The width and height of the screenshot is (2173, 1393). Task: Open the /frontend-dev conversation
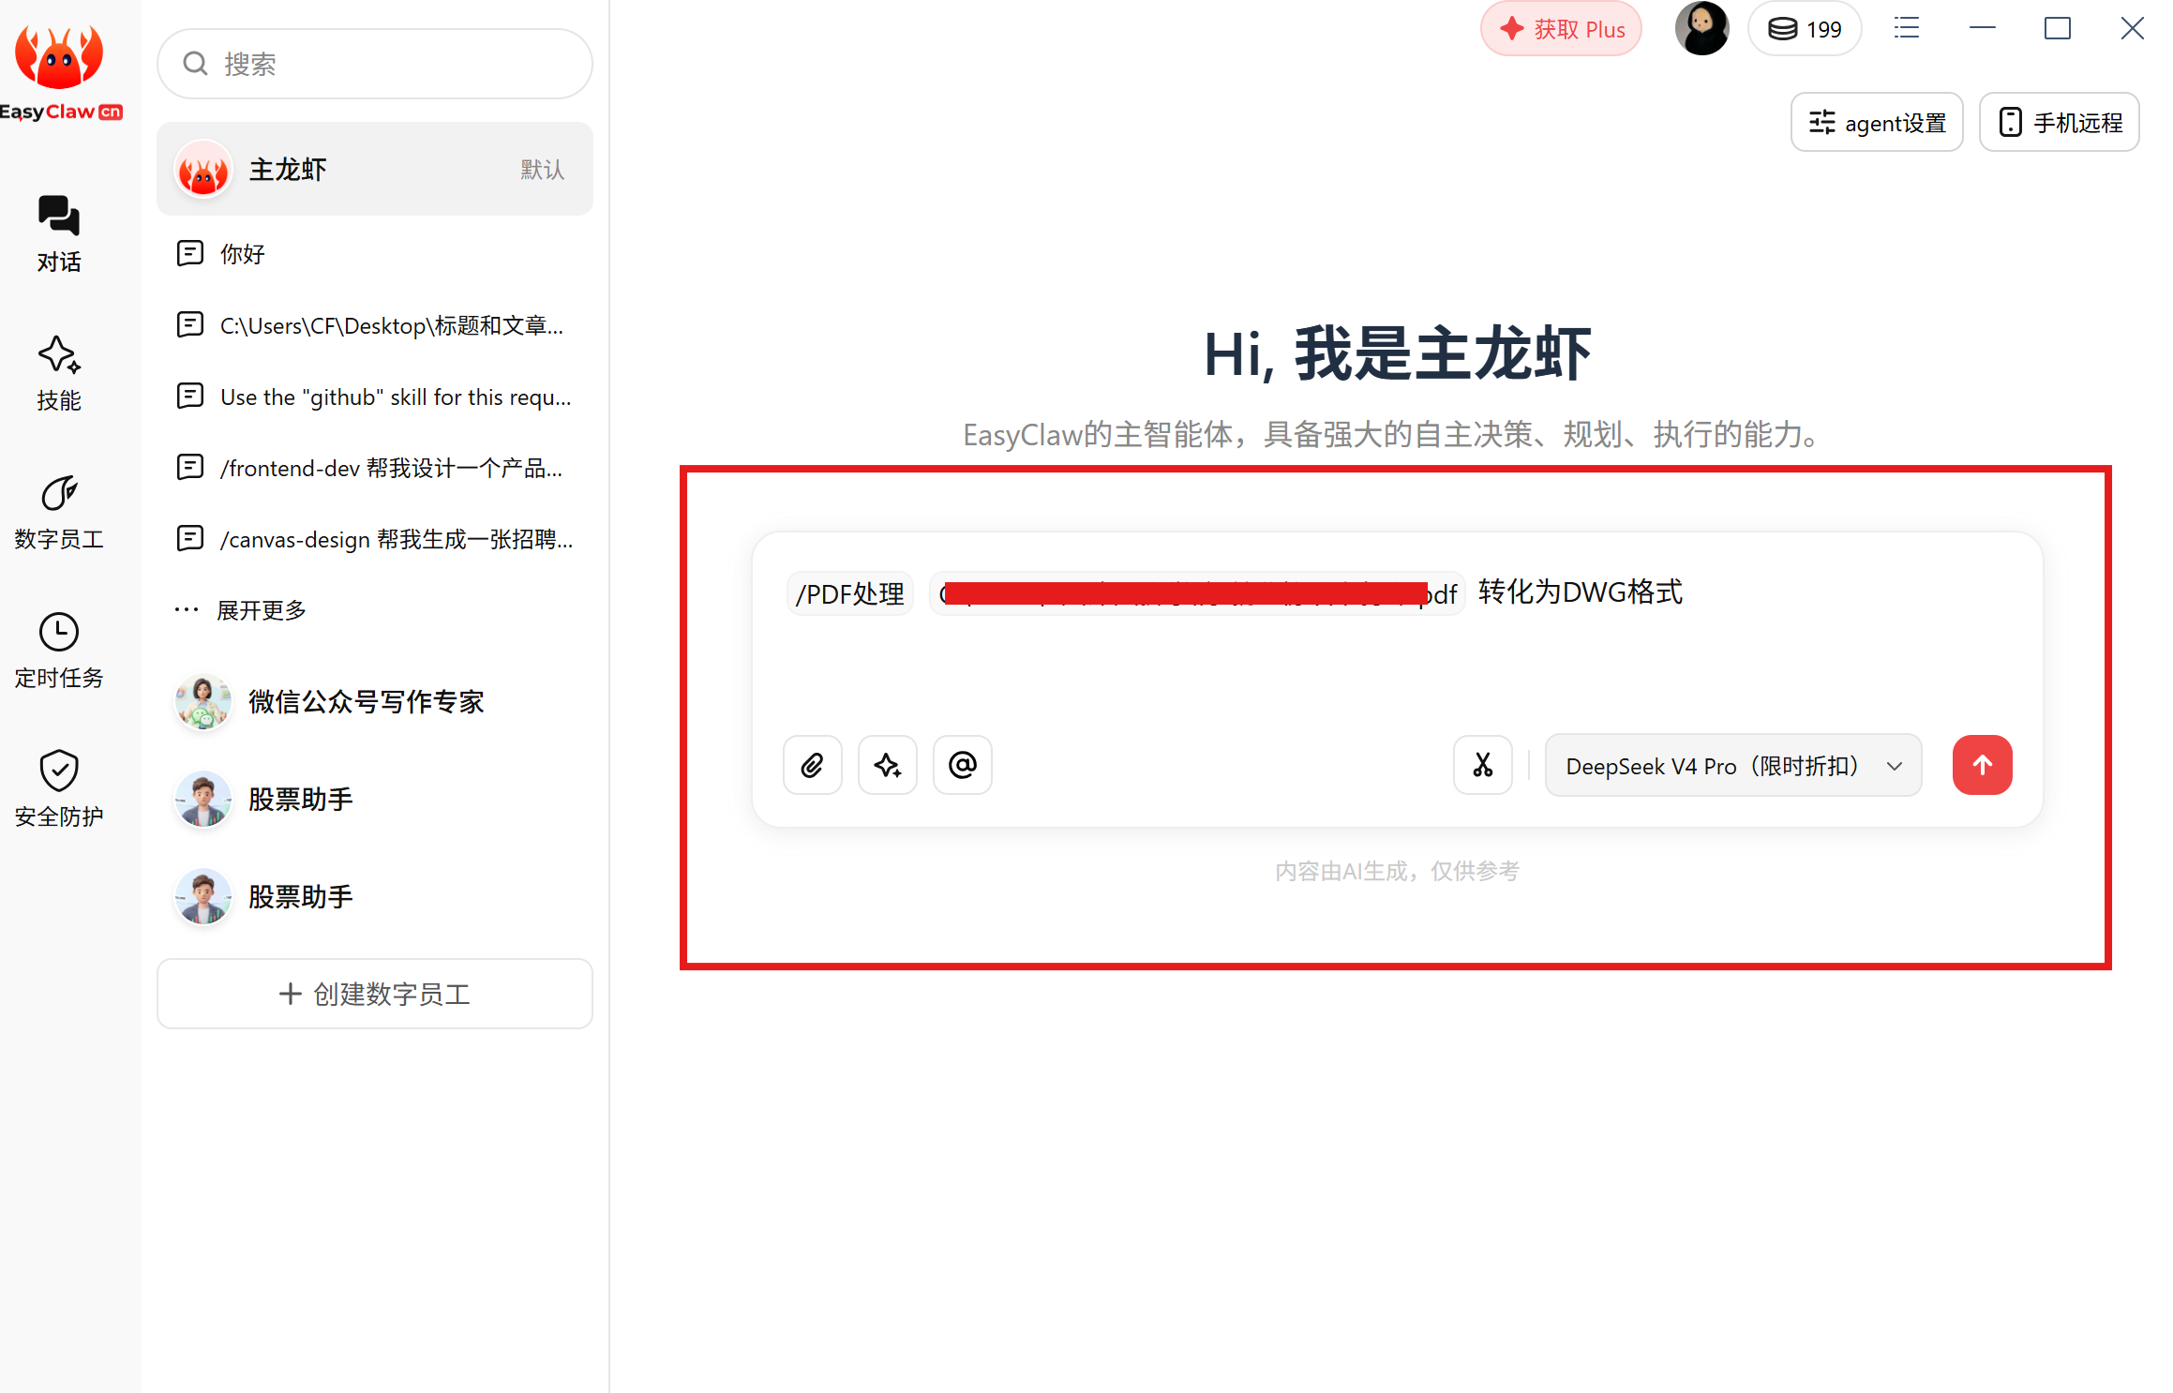(375, 468)
